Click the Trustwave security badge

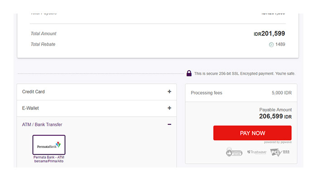point(256,152)
